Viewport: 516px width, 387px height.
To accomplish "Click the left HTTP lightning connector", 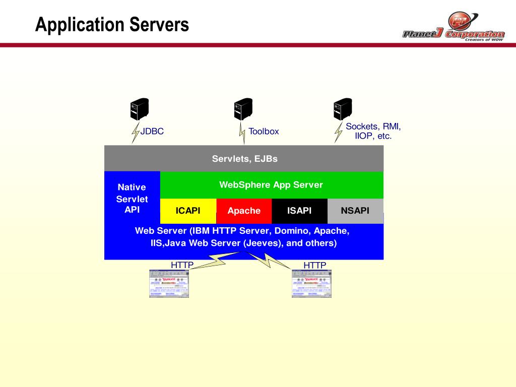I will pyautogui.click(x=216, y=261).
